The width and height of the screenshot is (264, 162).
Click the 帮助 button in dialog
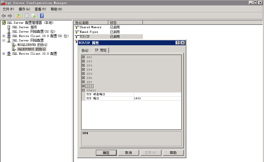(173, 153)
